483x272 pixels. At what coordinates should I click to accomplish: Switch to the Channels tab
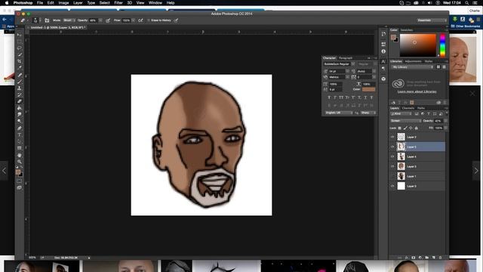408,108
